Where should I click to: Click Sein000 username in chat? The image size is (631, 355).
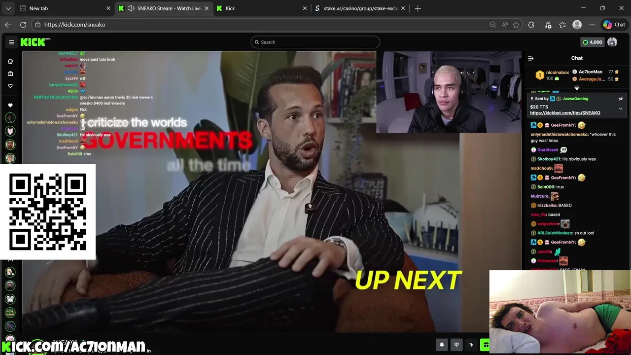tap(546, 187)
